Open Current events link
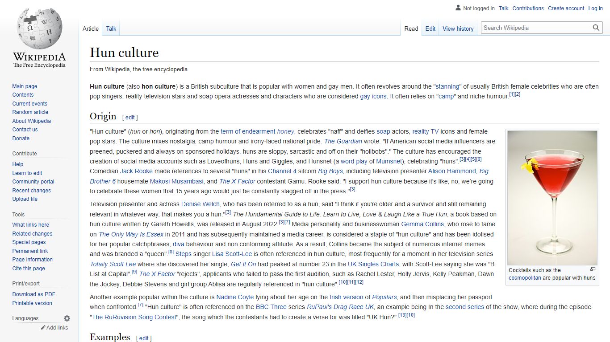The height and width of the screenshot is (342, 610). coord(29,104)
